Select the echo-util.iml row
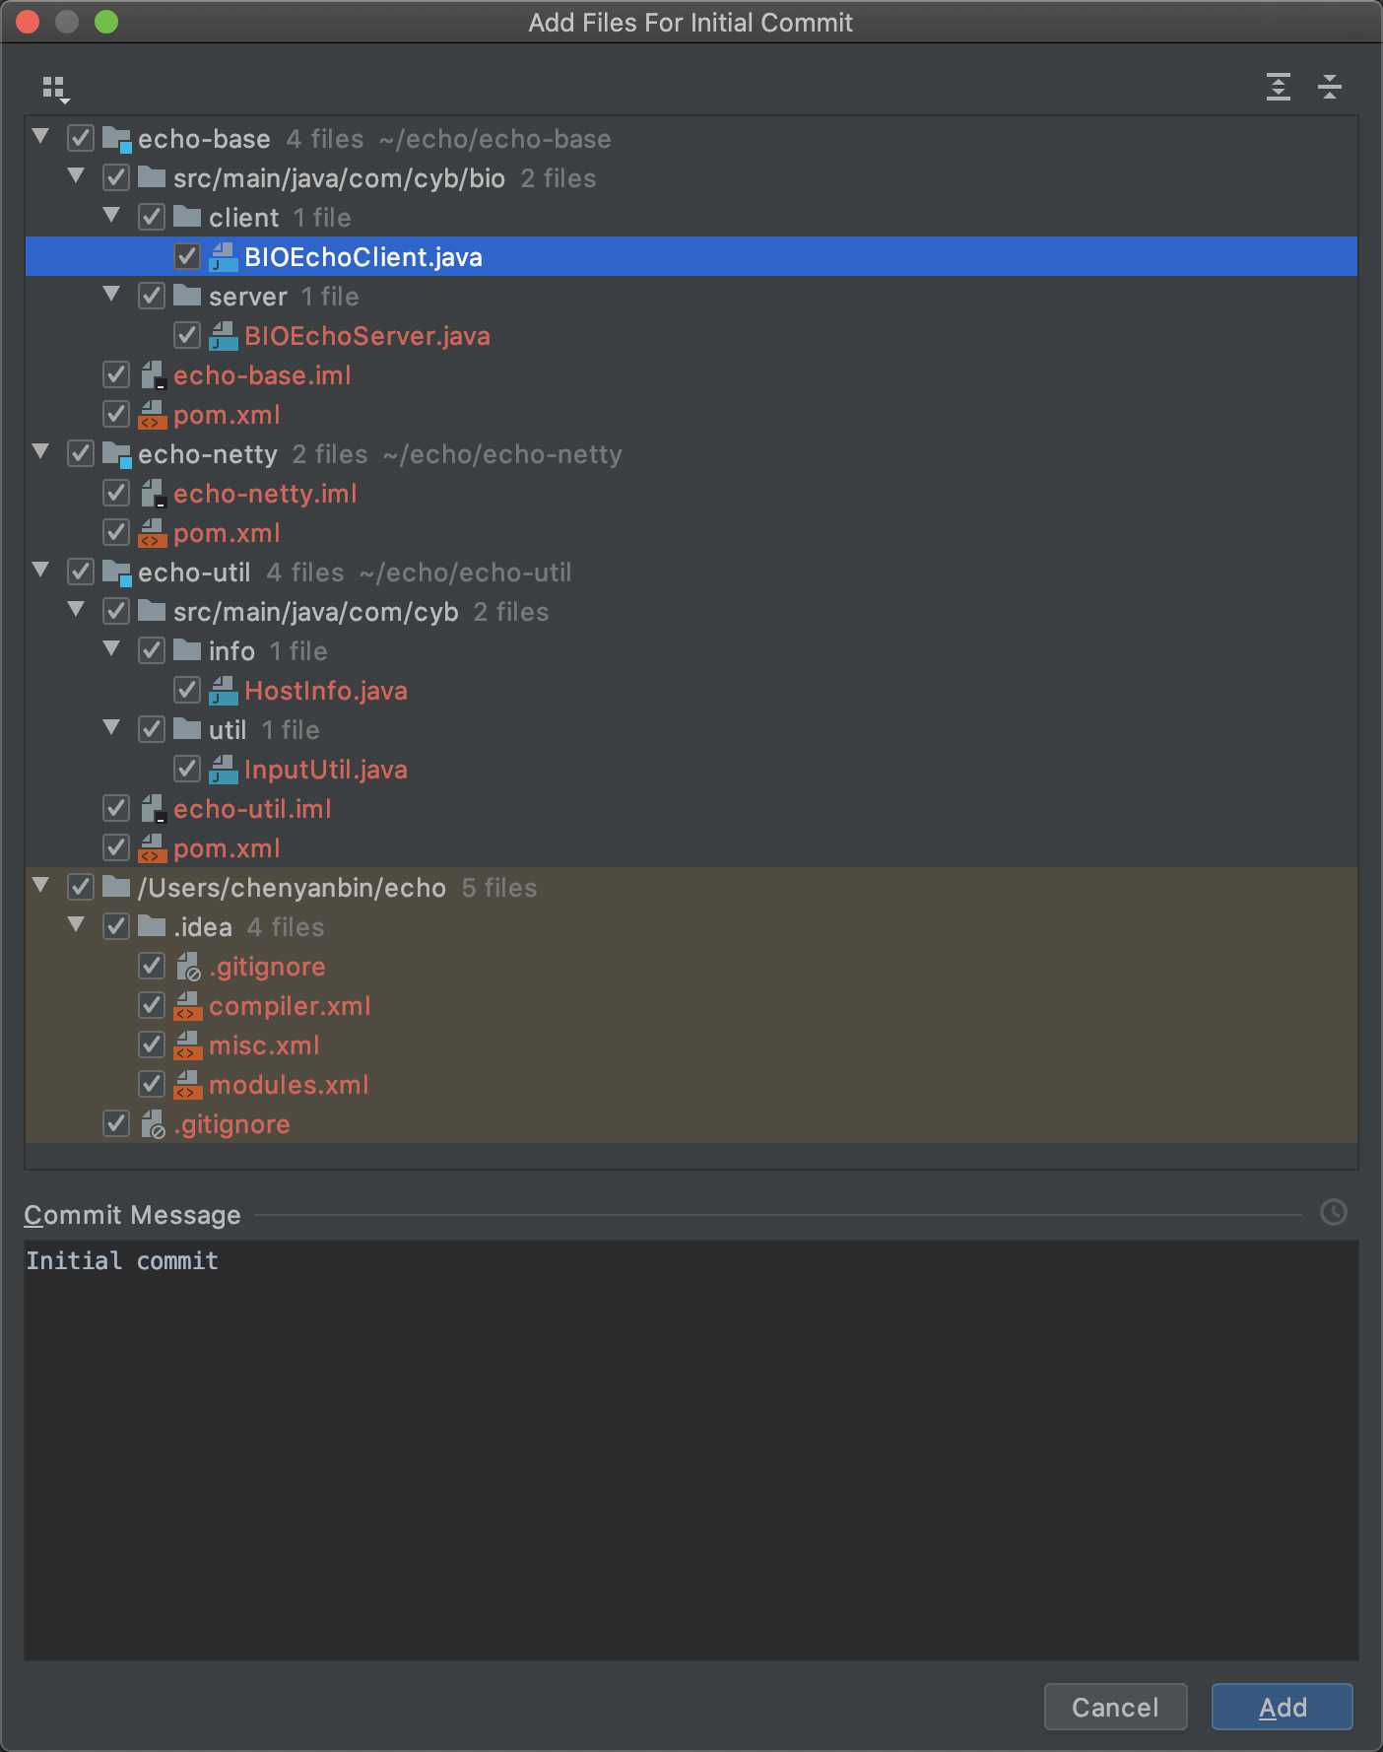The width and height of the screenshot is (1383, 1752). click(x=691, y=808)
